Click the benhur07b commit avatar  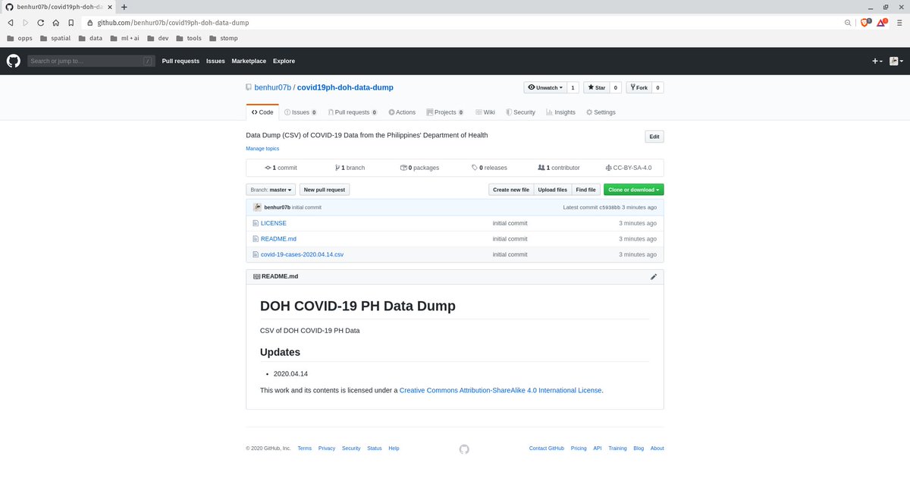point(258,207)
